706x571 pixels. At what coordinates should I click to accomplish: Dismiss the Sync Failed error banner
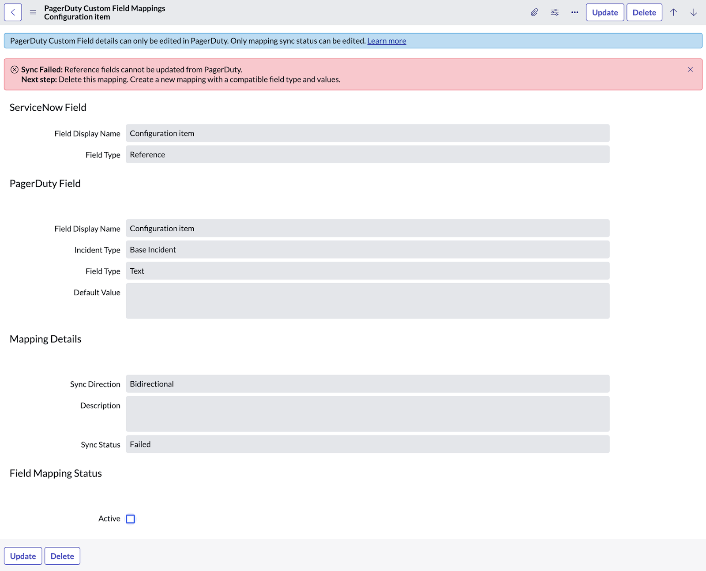690,70
